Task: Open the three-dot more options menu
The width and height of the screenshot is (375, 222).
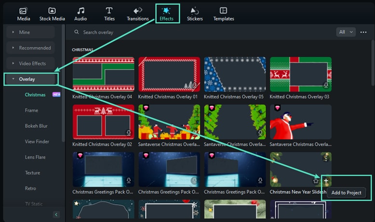Action: (363, 32)
